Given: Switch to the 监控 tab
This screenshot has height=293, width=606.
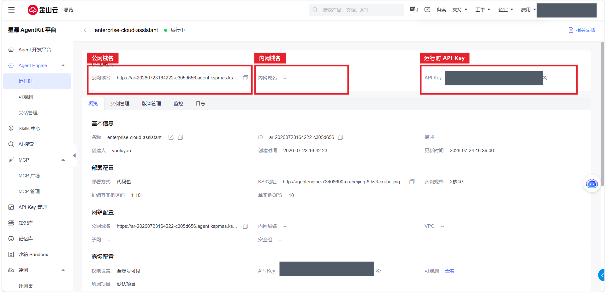Looking at the screenshot, I should [178, 104].
